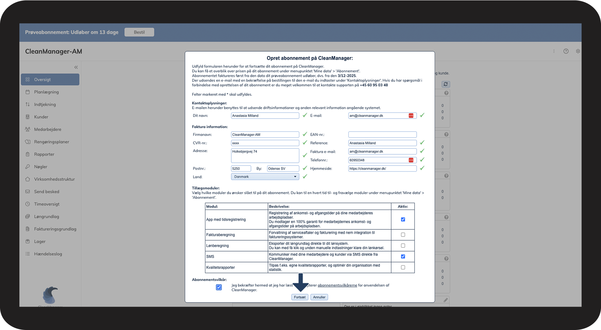Open the settings gear icon in header
This screenshot has height=330, width=601.
tap(578, 51)
